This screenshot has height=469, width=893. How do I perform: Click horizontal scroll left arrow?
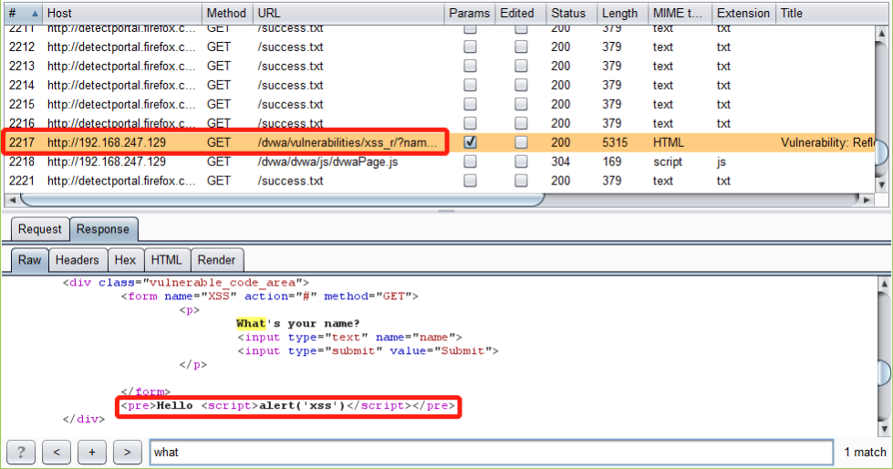(13, 200)
